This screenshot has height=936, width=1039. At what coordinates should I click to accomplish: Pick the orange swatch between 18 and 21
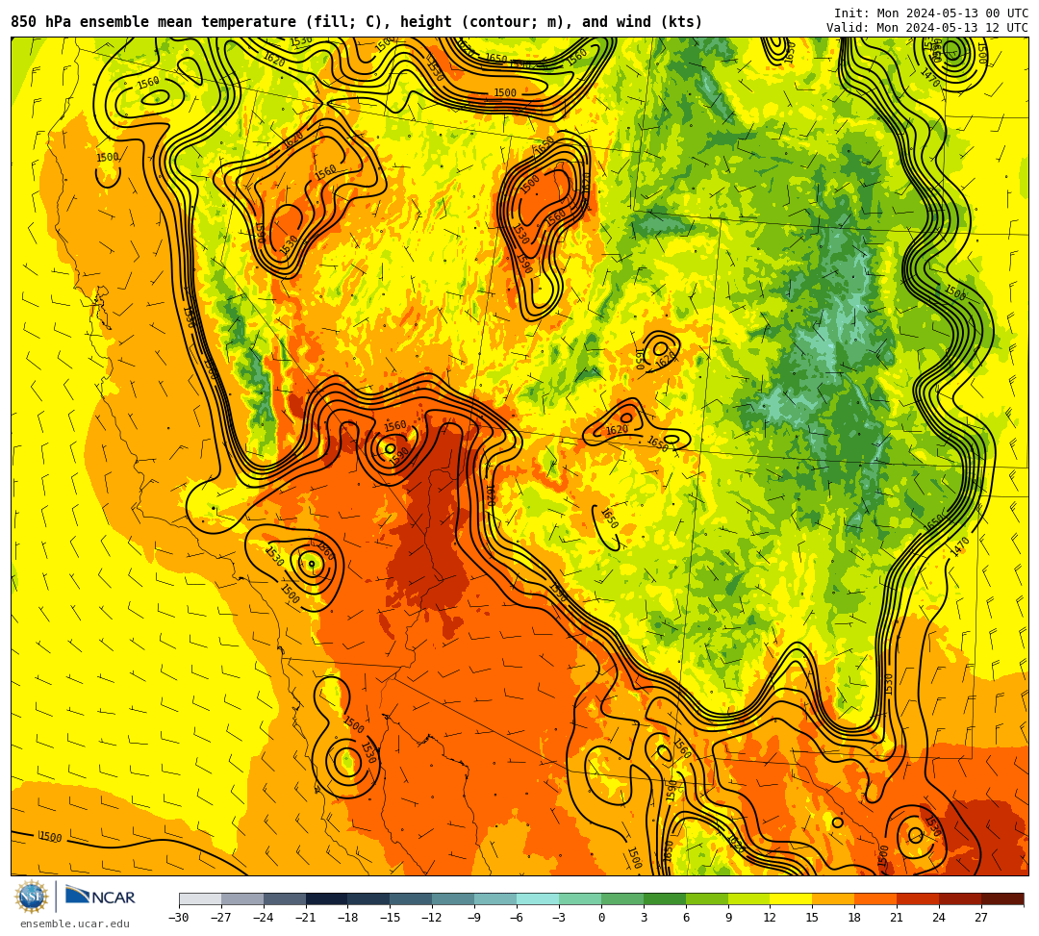pos(876,898)
